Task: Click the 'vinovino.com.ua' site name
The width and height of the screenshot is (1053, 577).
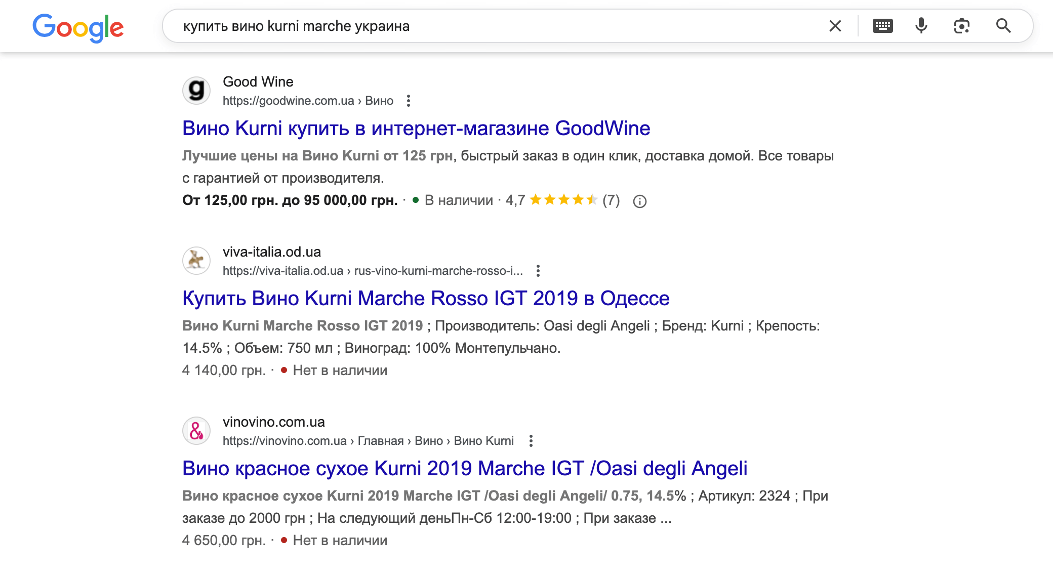Action: [x=274, y=422]
